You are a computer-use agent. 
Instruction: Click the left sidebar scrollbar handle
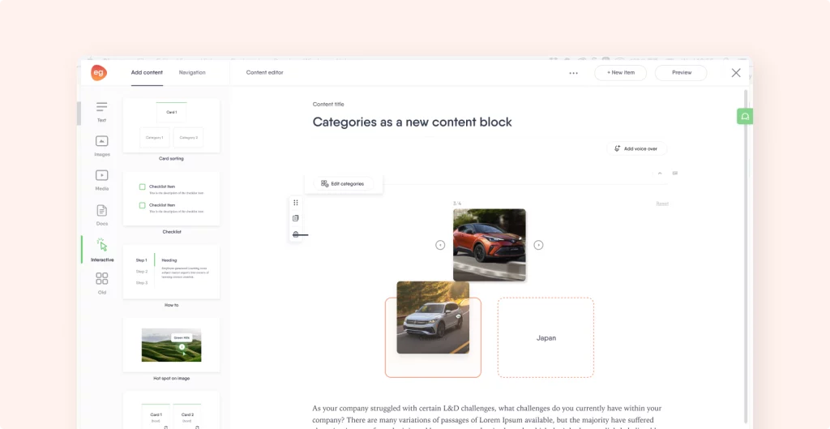coord(79,114)
